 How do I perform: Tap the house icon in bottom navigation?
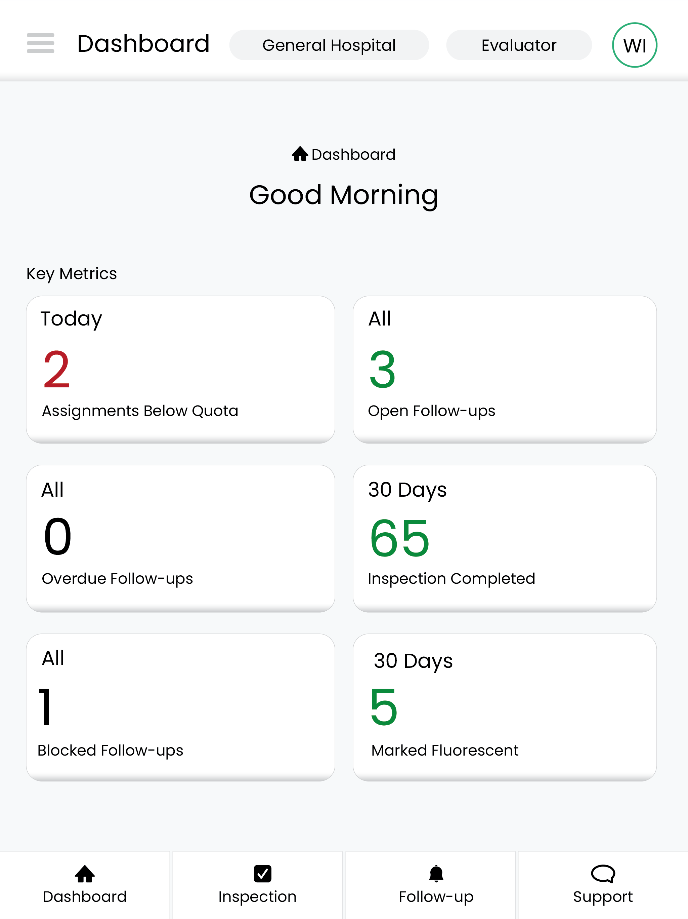(x=85, y=874)
